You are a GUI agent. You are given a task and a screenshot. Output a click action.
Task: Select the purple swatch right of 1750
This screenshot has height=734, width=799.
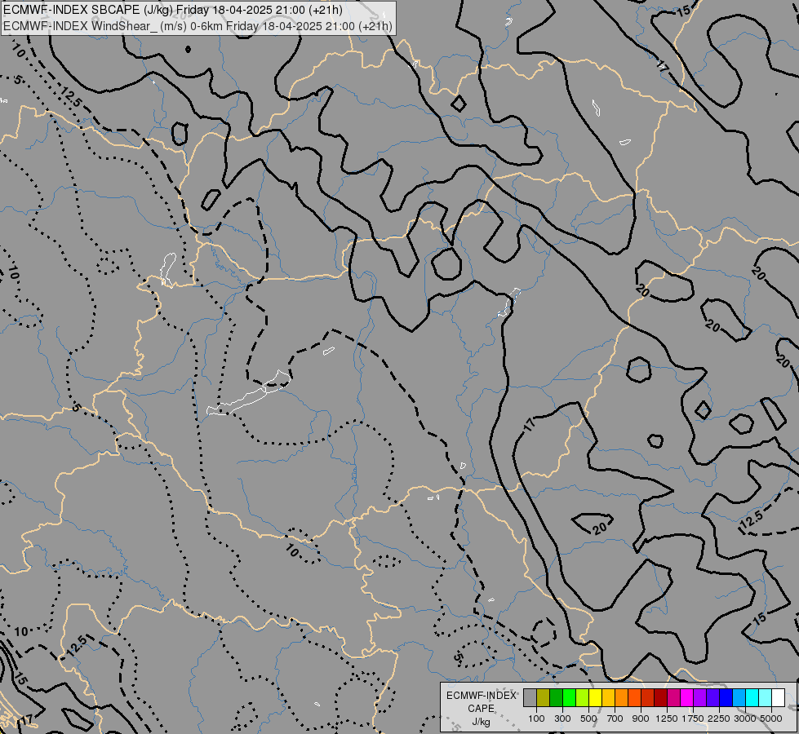point(699,697)
